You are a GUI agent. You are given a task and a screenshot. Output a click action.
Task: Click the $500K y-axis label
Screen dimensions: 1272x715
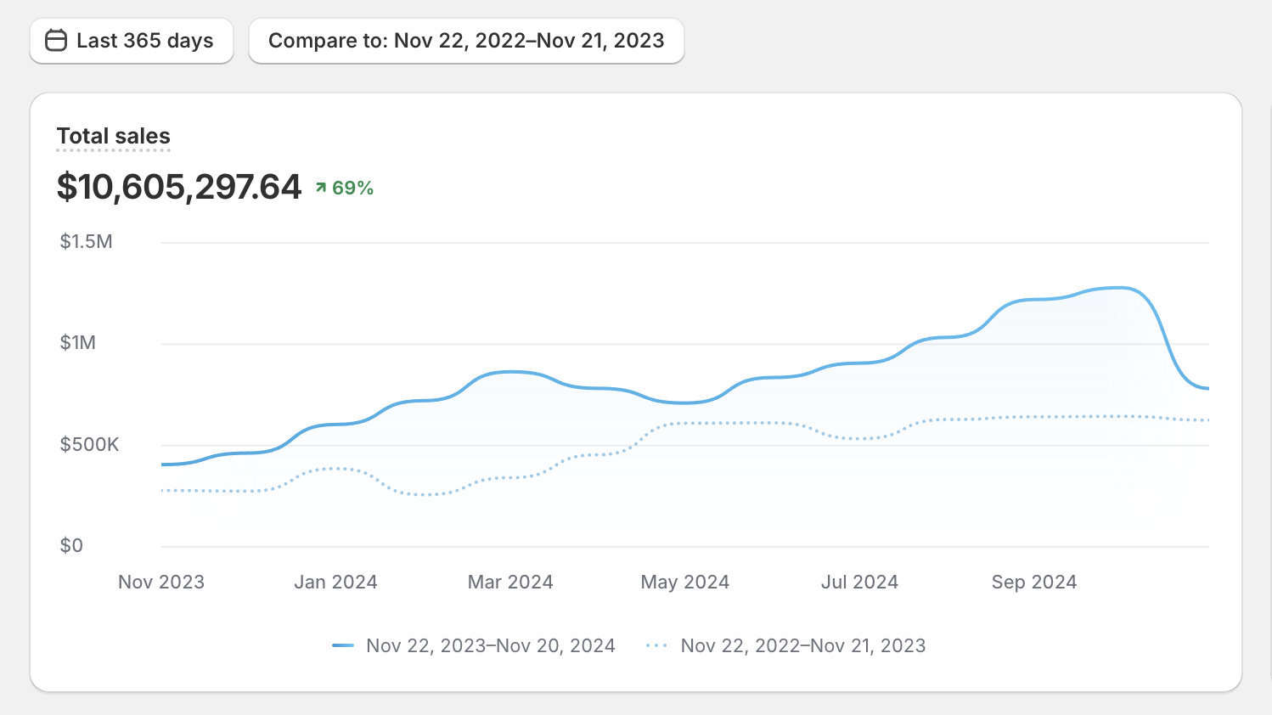point(89,444)
